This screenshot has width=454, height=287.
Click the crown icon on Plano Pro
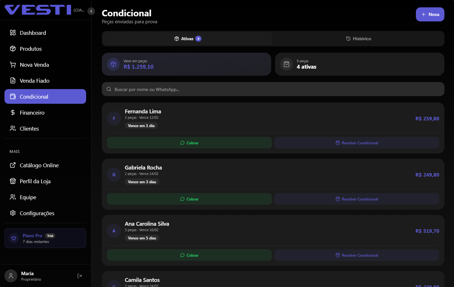[x=13, y=238]
